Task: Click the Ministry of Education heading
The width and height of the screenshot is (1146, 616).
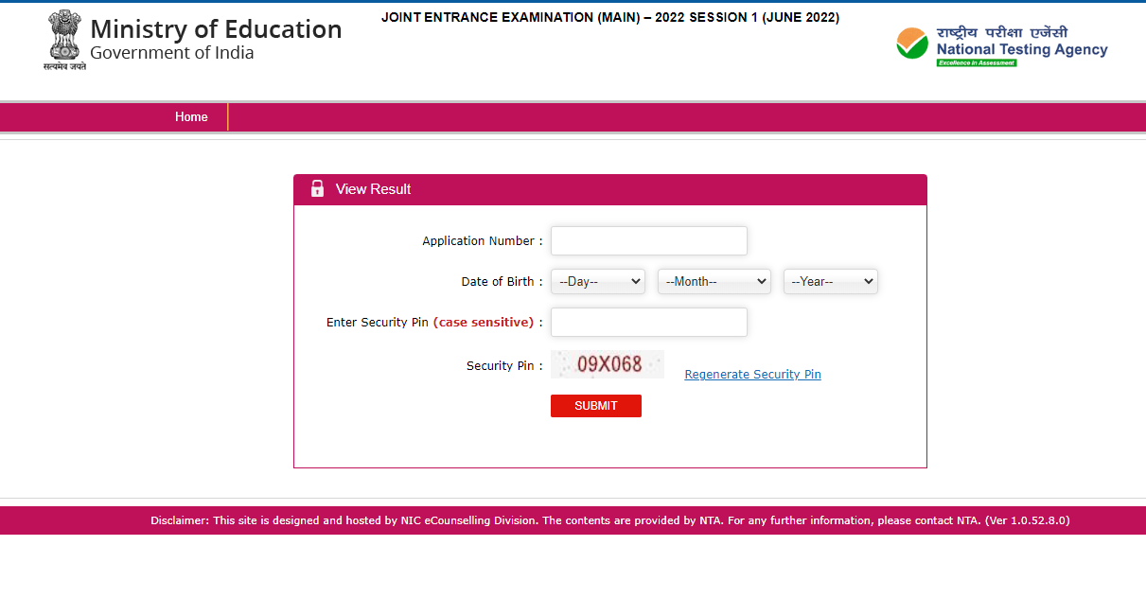Action: (x=216, y=29)
